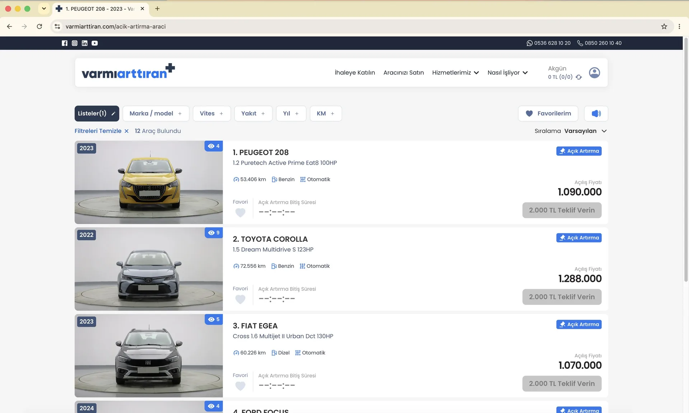Viewport: 689px width, 413px height.
Task: Expand the Nasıl İşliyor menu
Action: tap(507, 72)
